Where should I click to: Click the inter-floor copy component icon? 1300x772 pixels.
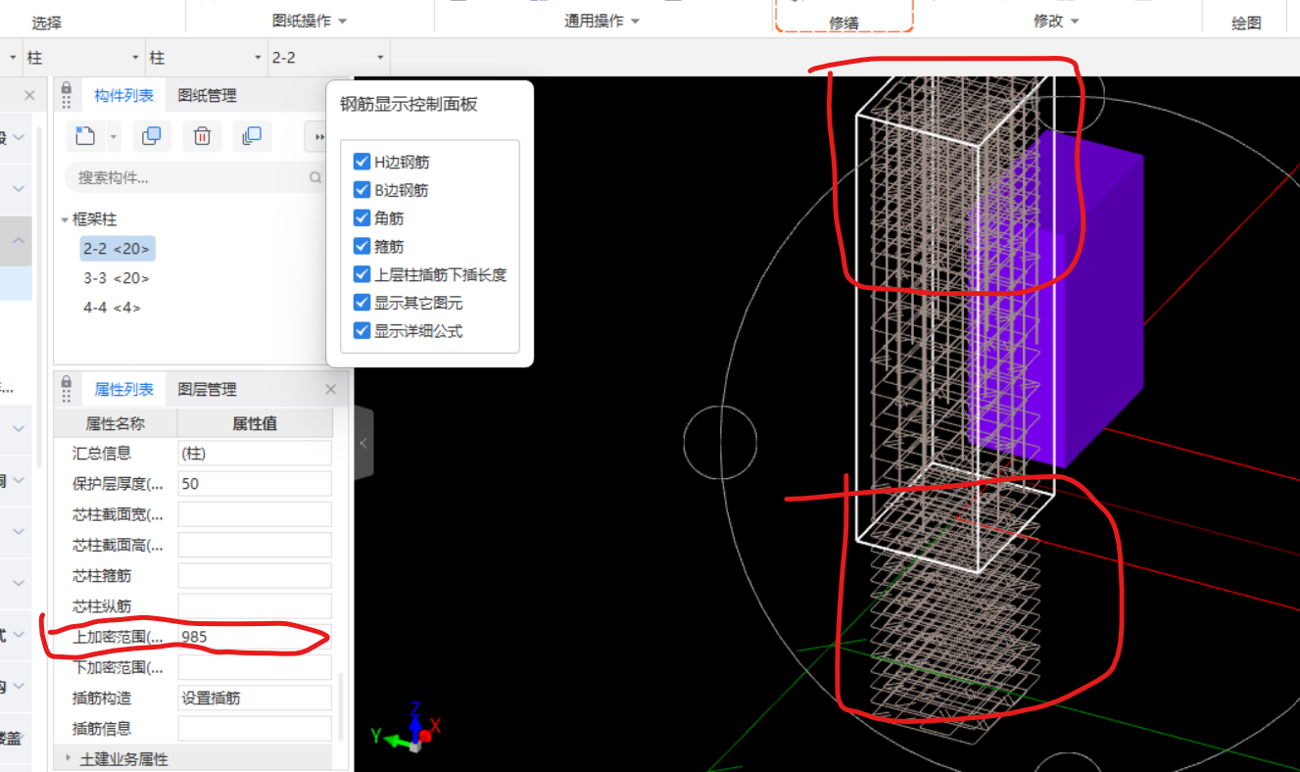(x=252, y=136)
